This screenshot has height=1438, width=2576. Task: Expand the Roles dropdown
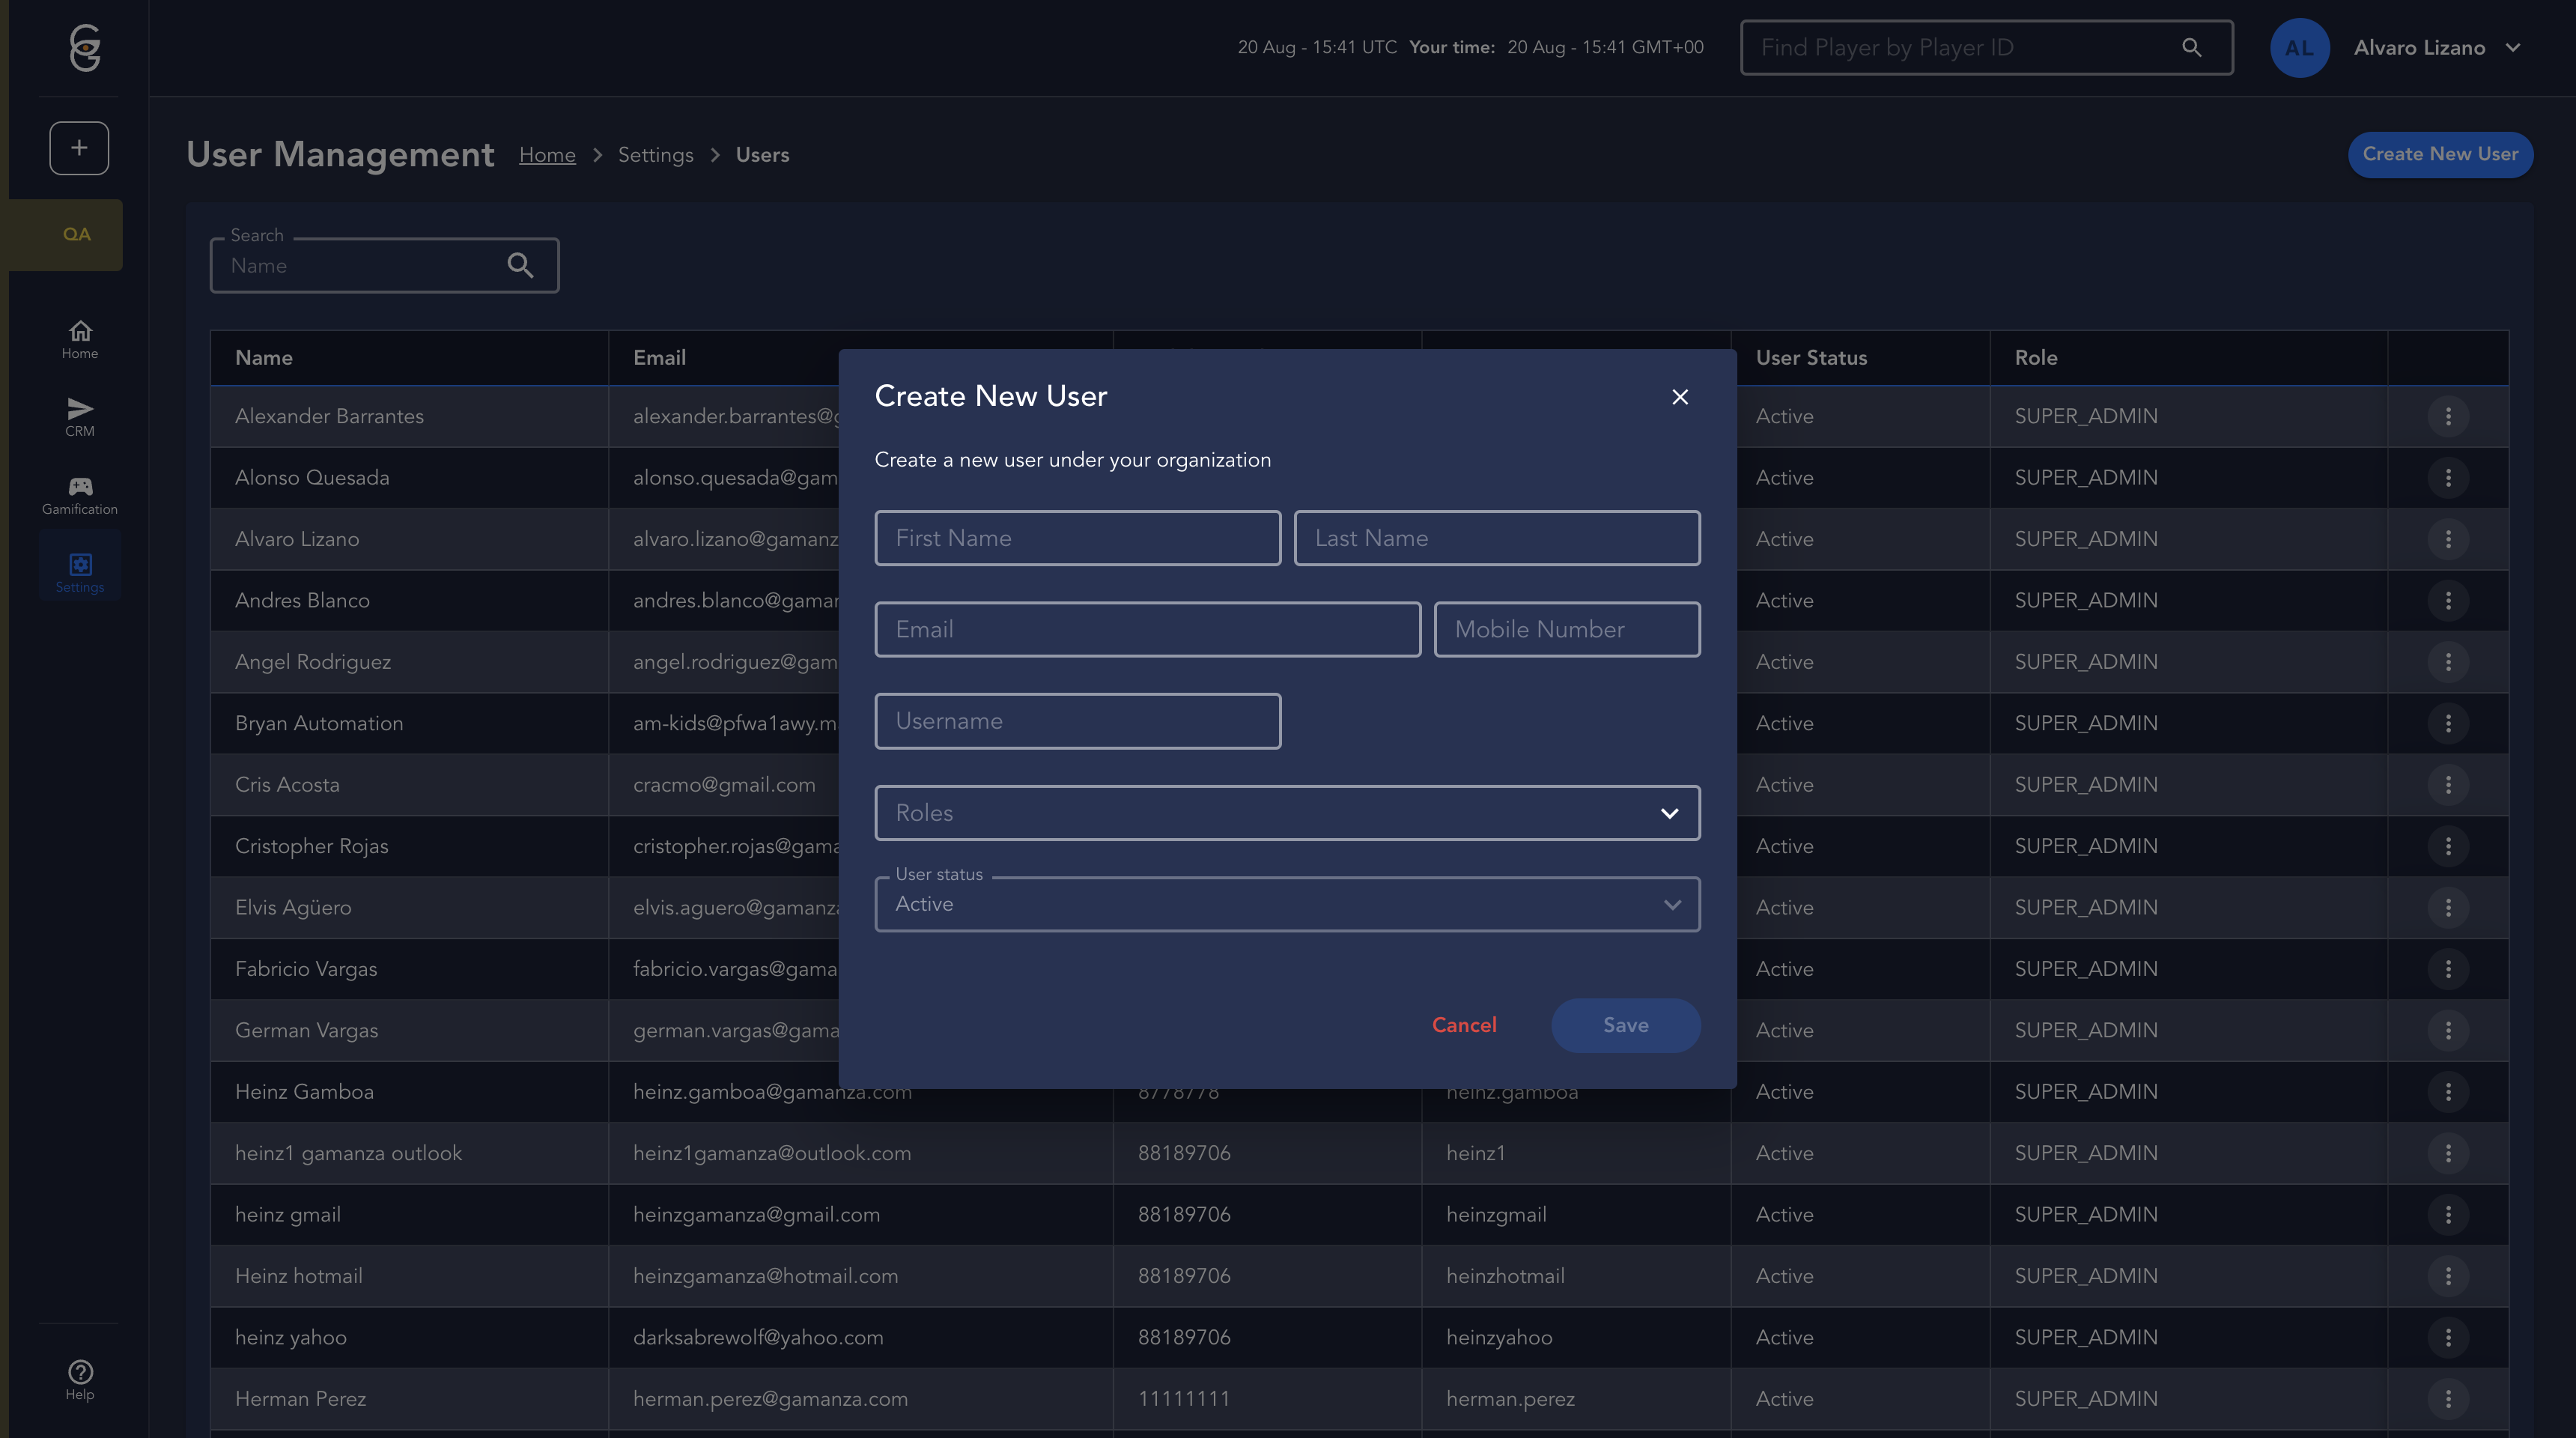1287,813
